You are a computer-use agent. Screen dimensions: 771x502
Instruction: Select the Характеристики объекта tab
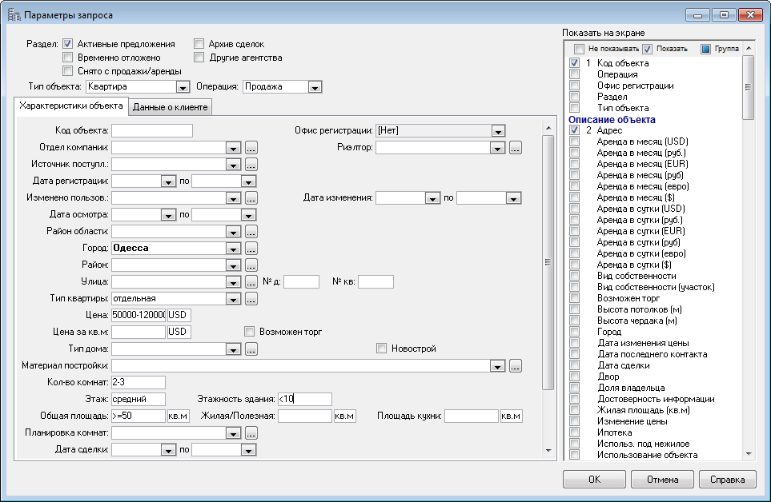click(x=71, y=106)
